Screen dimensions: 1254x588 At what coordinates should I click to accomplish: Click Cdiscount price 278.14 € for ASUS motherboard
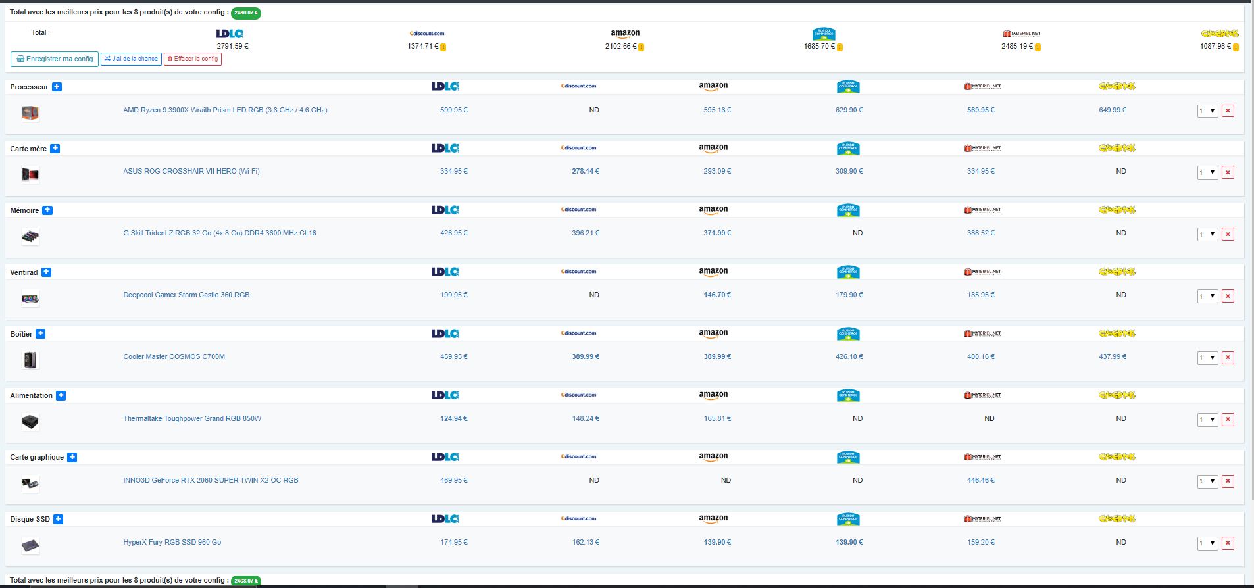(x=586, y=171)
